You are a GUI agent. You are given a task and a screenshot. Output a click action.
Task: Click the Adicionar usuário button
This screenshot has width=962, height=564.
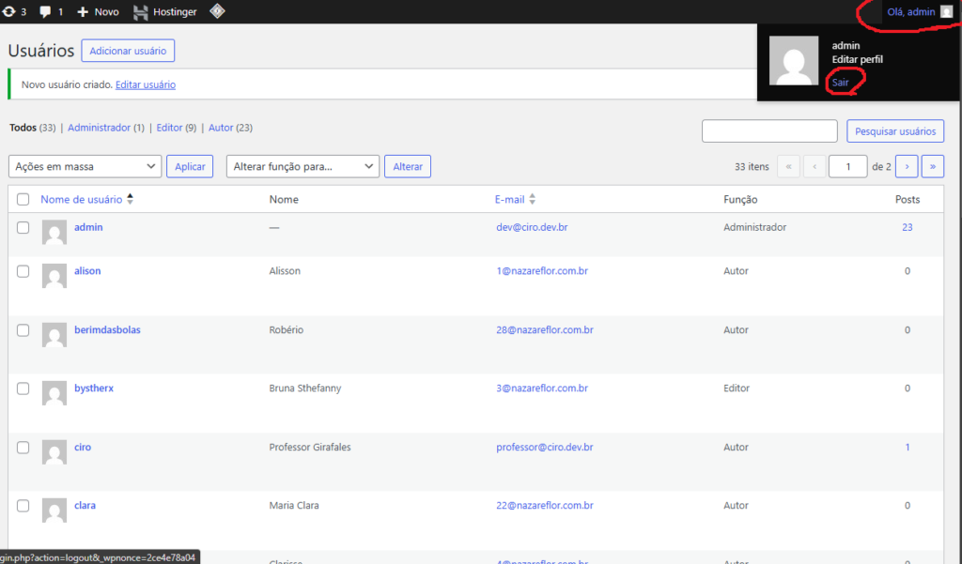128,51
